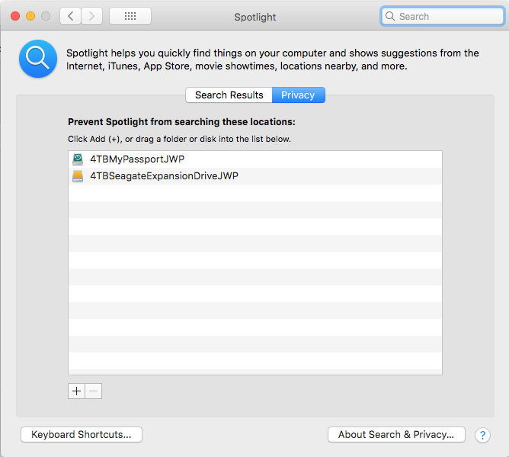Click the magnifying glass in the search field
This screenshot has width=509, height=457.
[390, 16]
